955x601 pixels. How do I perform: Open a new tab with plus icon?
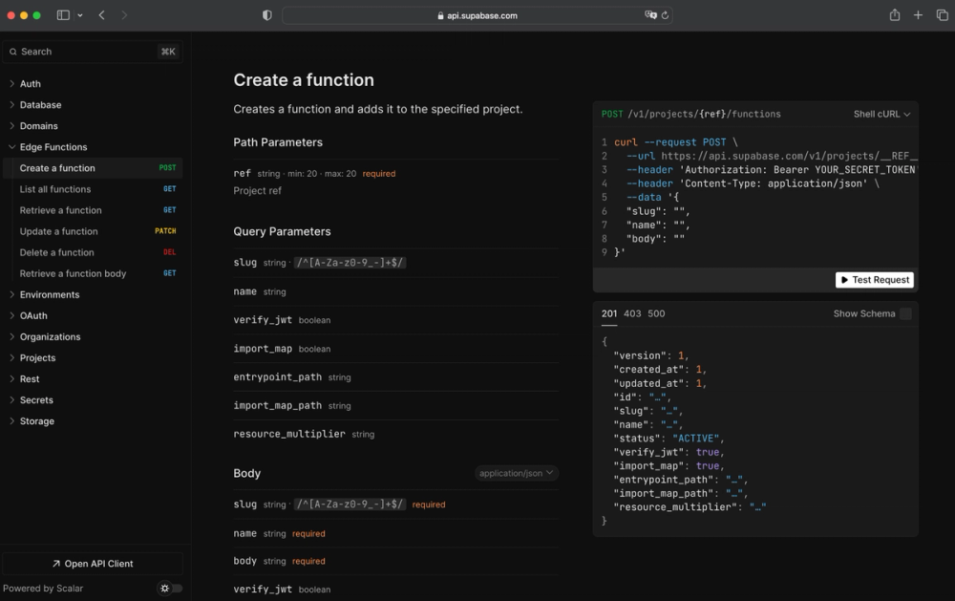pos(918,15)
